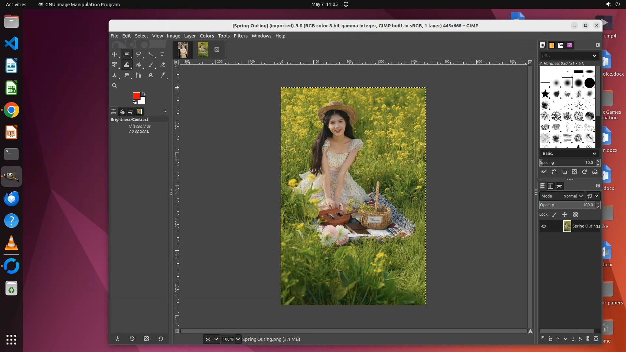Switch to the Channels tab
This screenshot has height=352, width=626.
551,186
